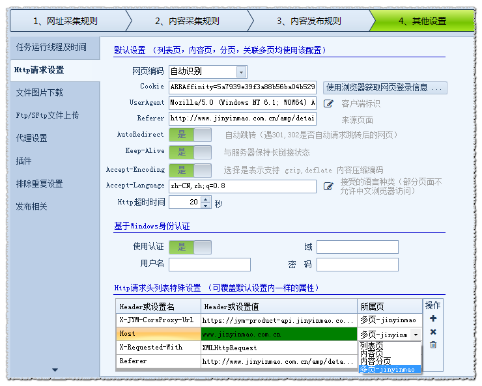Open the 所属页 dropdown arrow in Host row
The height and width of the screenshot is (386, 482).
point(416,335)
